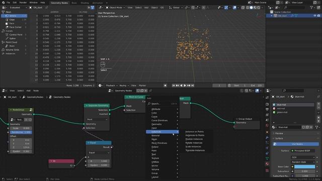
Task: Open the Modifiers wrench tab icon
Action: point(267,137)
